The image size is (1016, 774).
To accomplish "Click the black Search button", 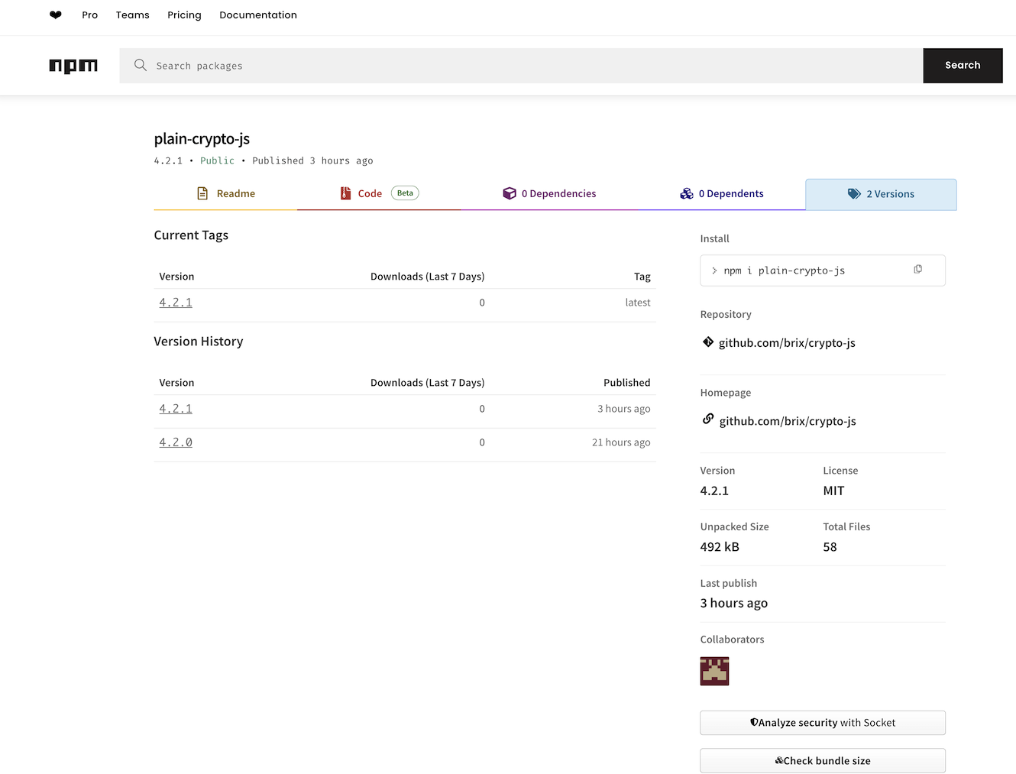I will (963, 66).
